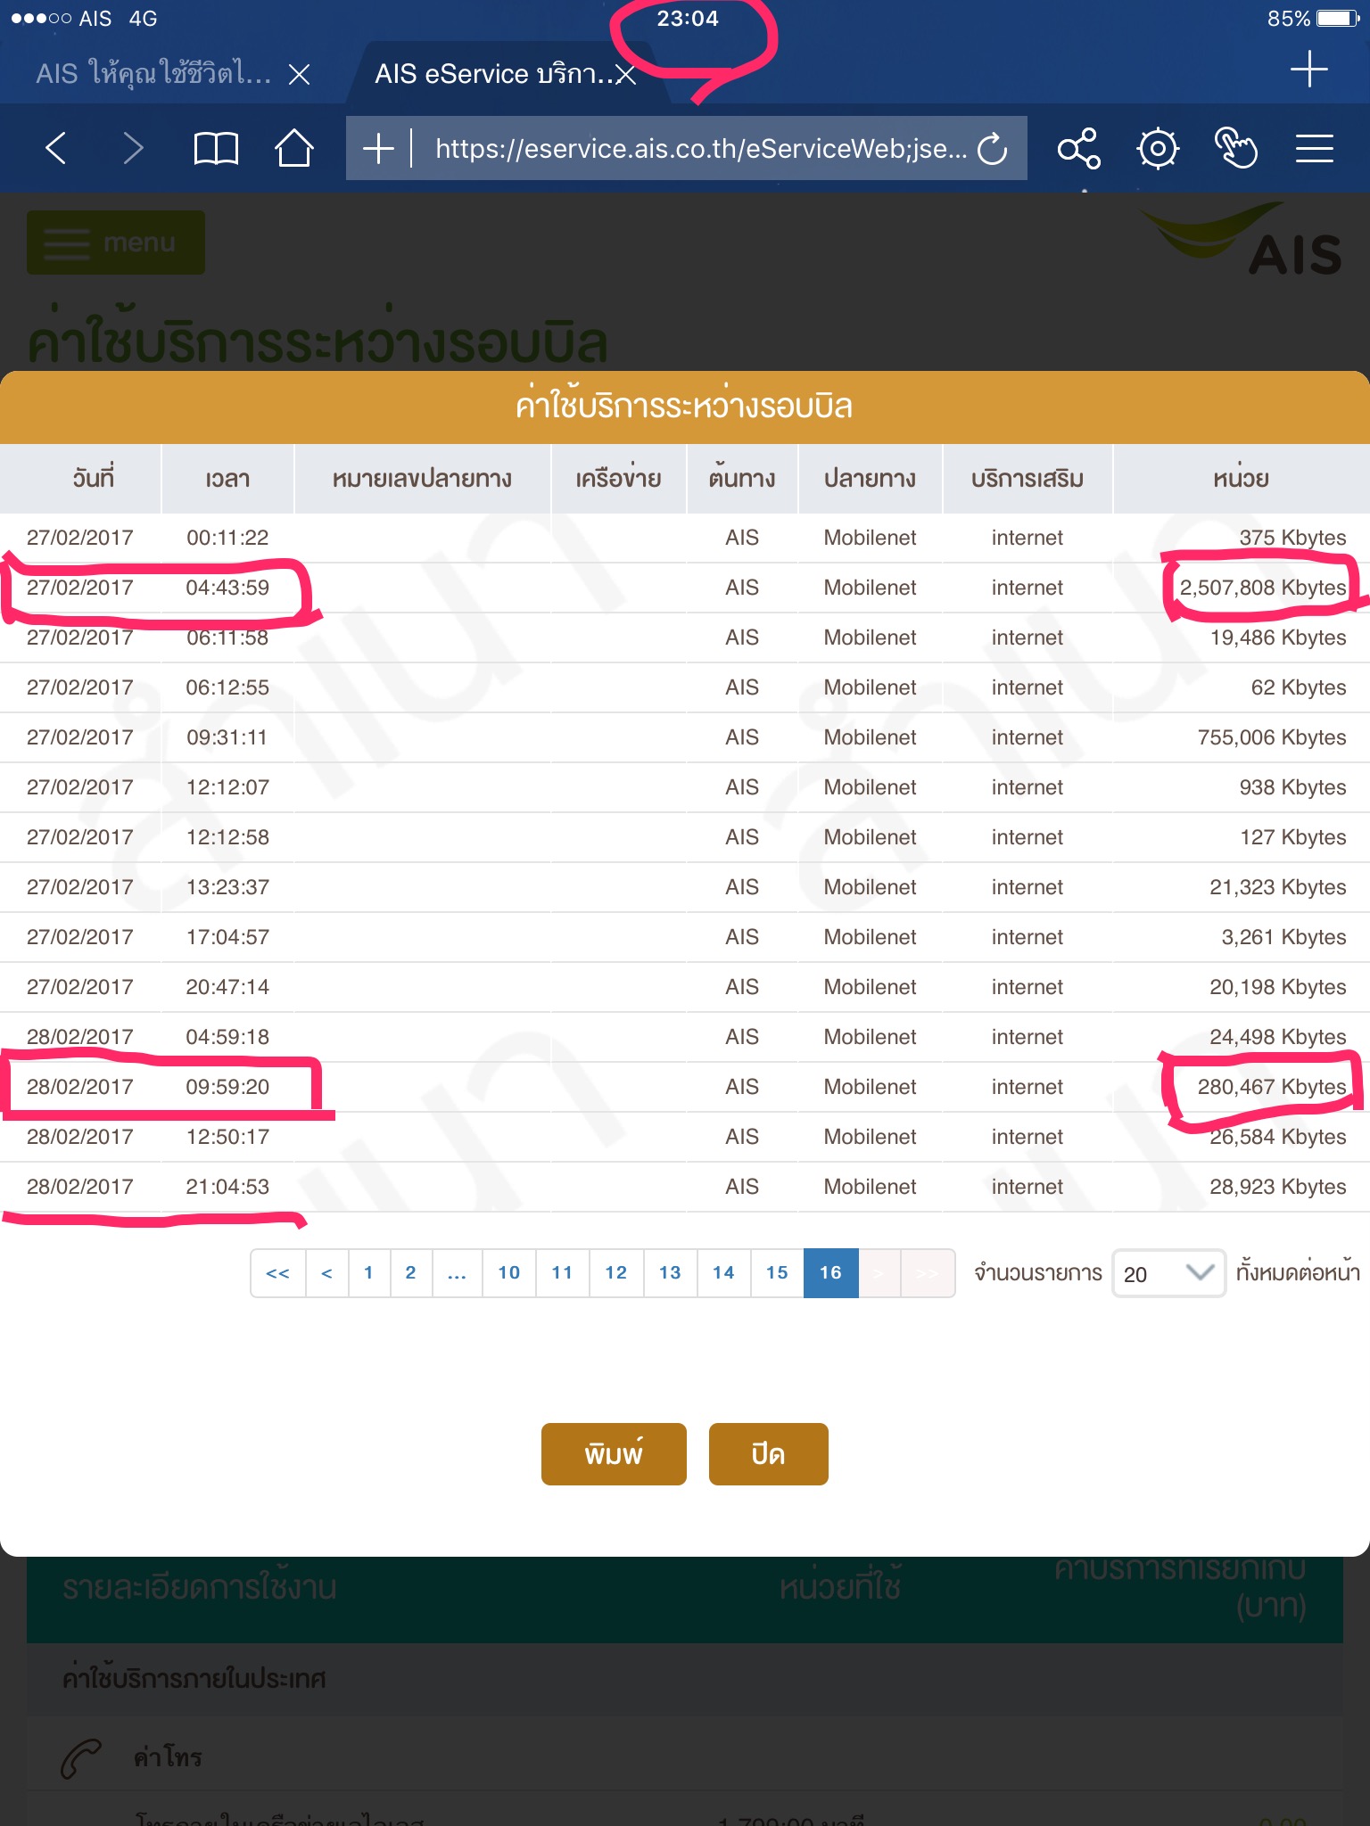Open the share icon in toolbar
Viewport: 1370px width, 1826px height.
pyautogui.click(x=1078, y=148)
